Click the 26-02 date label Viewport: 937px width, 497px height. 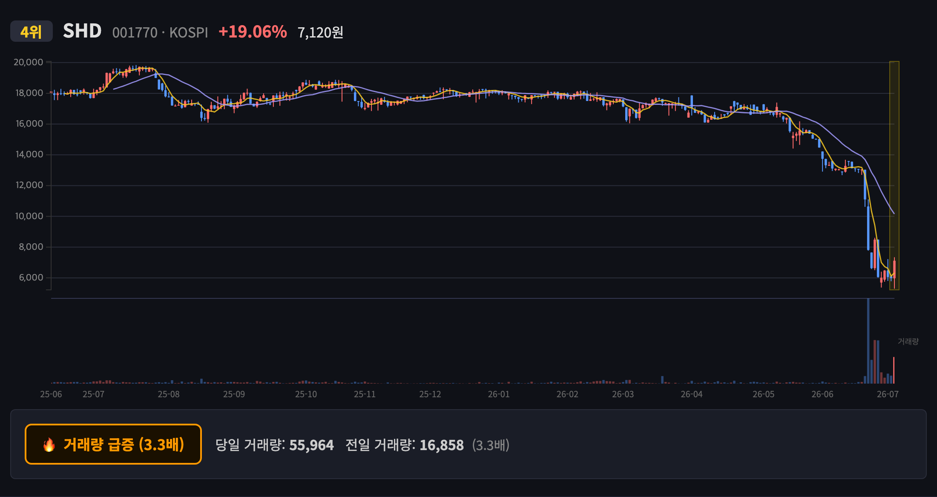click(568, 394)
